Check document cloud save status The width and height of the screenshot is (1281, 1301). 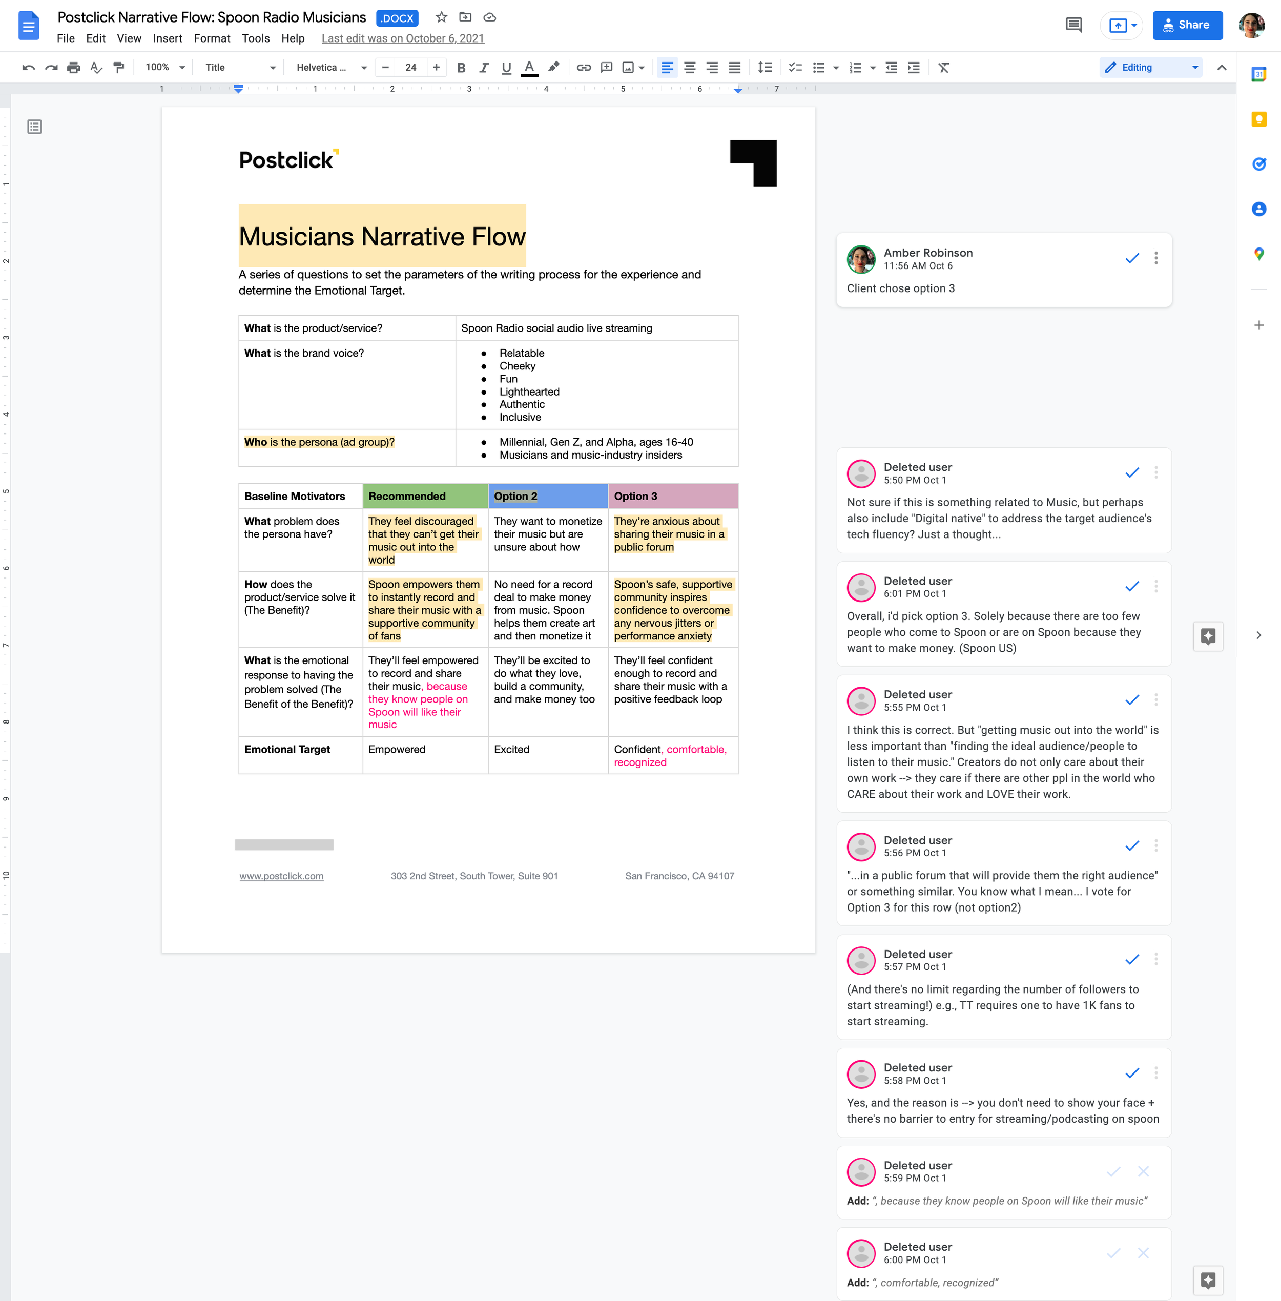pos(490,17)
